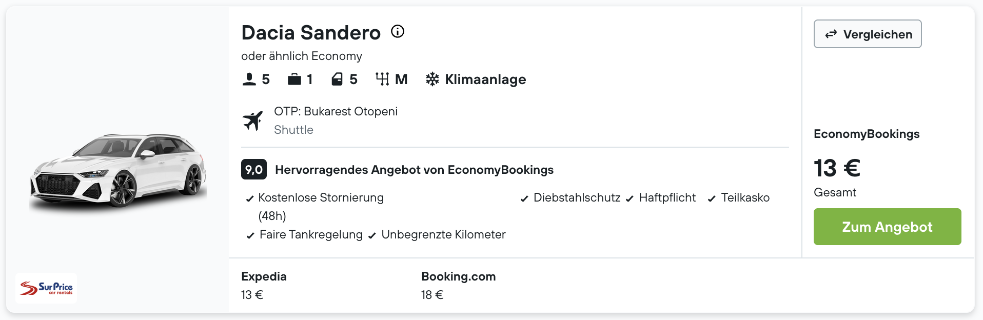The height and width of the screenshot is (320, 983).
Task: Click the 9,0 rating badge
Action: click(254, 170)
